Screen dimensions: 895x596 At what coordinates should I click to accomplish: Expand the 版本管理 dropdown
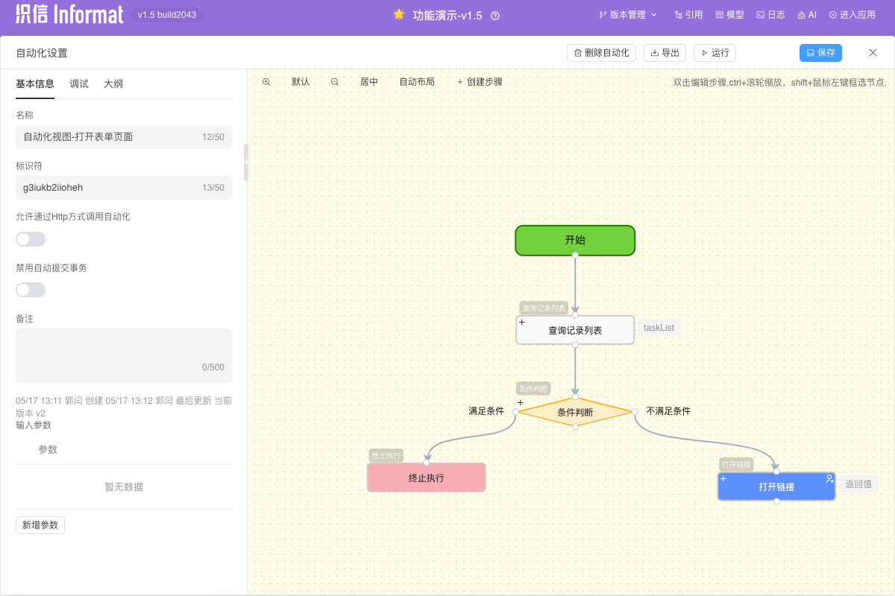pyautogui.click(x=628, y=15)
